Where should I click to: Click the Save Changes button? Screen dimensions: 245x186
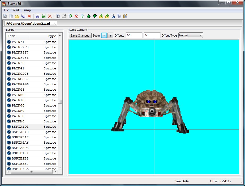[x=80, y=36]
